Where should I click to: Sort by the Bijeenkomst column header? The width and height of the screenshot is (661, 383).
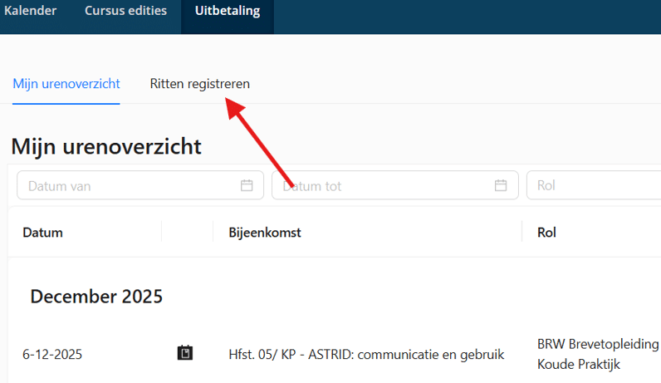pyautogui.click(x=264, y=233)
